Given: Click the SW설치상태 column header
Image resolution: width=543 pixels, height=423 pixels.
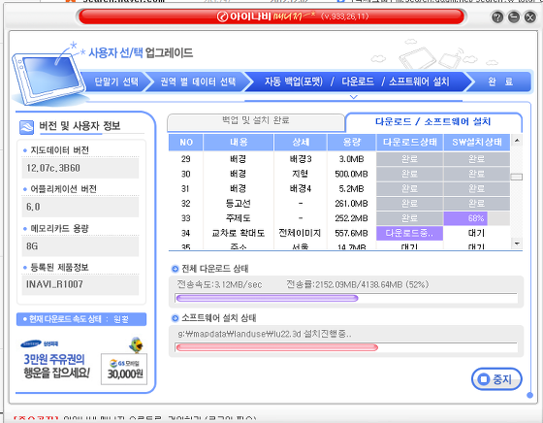Looking at the screenshot, I should point(477,143).
